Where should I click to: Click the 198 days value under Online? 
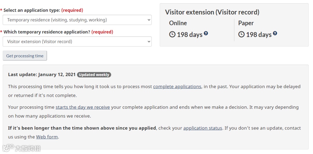(x=190, y=35)
